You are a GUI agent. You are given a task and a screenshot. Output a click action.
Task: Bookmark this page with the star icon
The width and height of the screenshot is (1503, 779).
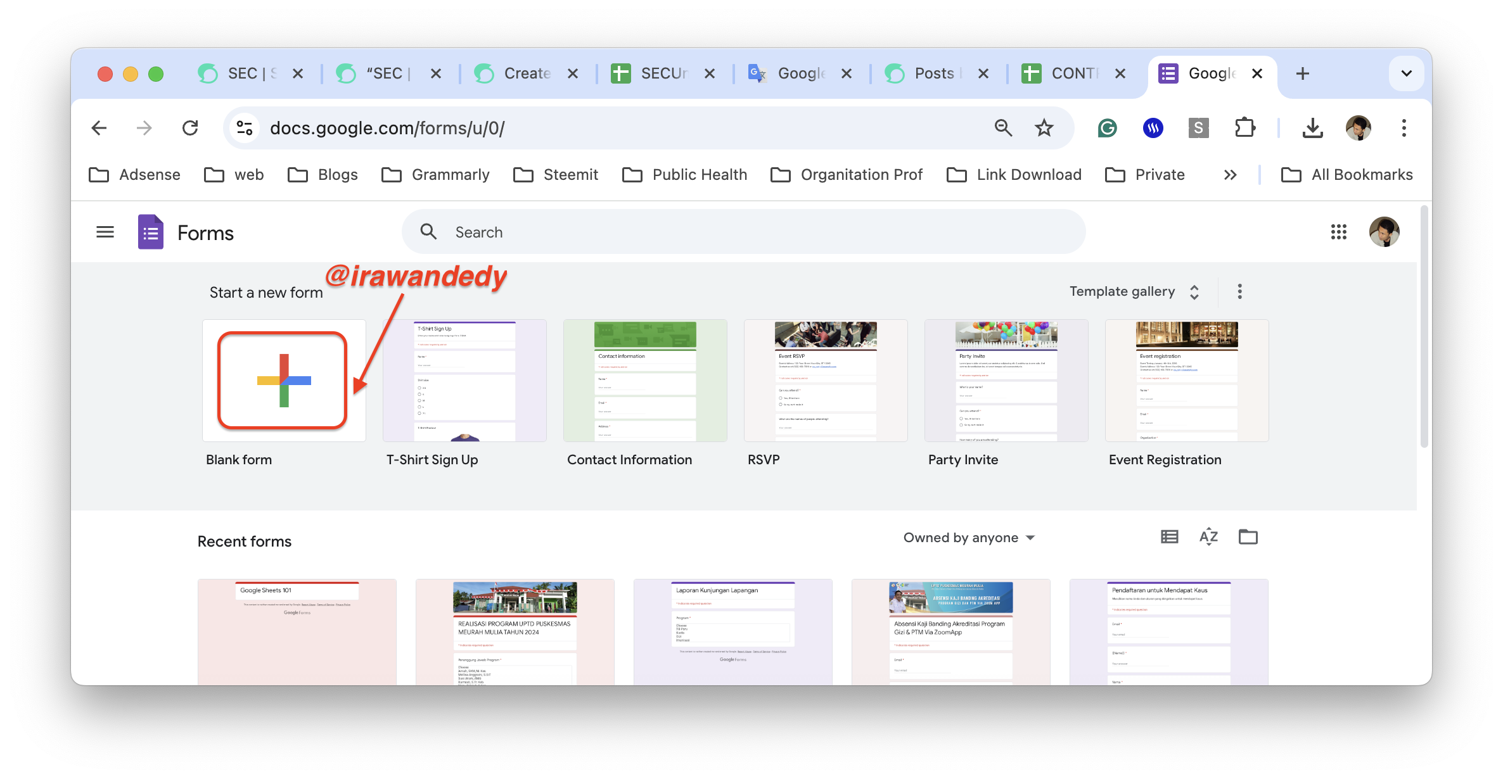point(1044,128)
